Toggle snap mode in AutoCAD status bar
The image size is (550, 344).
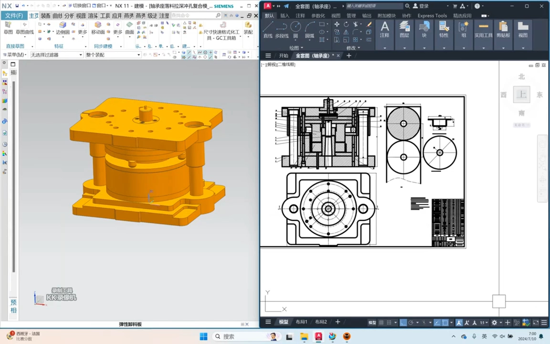(x=389, y=322)
